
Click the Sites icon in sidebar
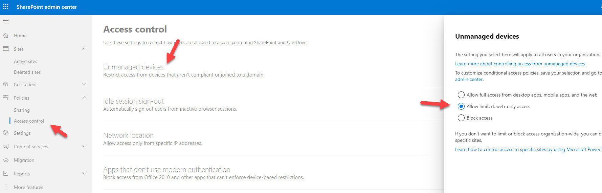[x=6, y=49]
